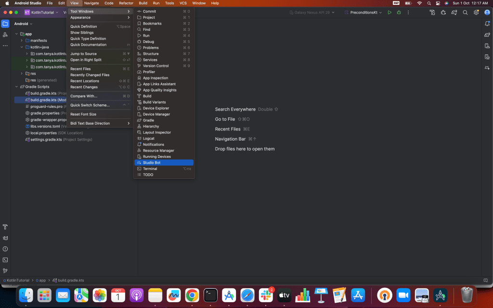Open the PreconditionsKt run configuration dropdown
This screenshot has width=493, height=308.
[363, 13]
